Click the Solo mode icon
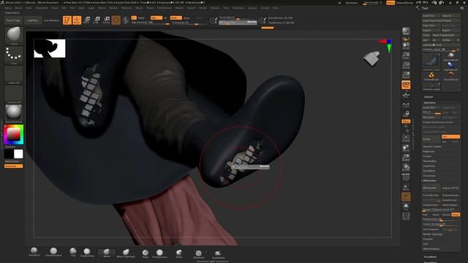 point(406,206)
